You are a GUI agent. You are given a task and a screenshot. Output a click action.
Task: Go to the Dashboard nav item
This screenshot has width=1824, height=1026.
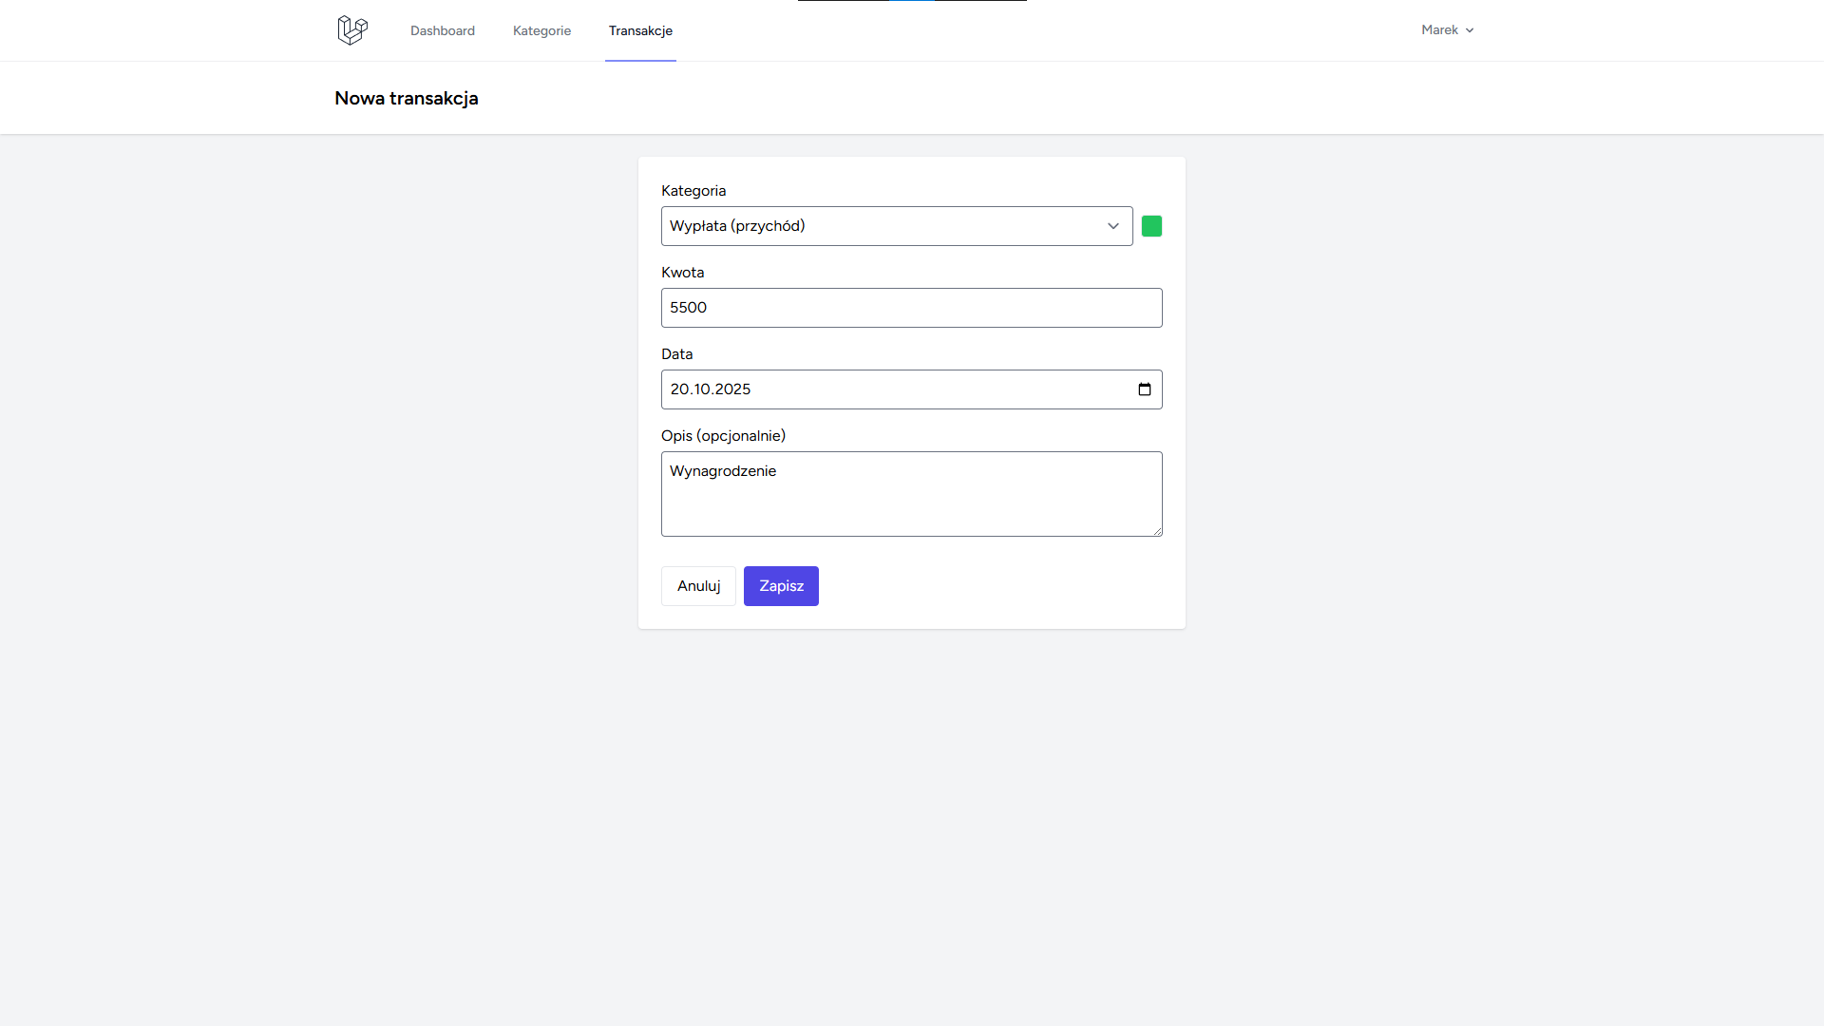point(443,30)
